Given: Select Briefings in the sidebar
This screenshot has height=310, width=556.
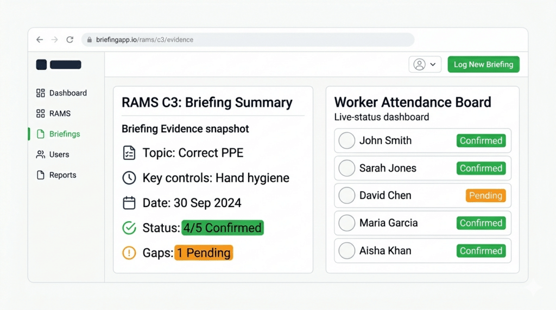Looking at the screenshot, I should [58, 134].
